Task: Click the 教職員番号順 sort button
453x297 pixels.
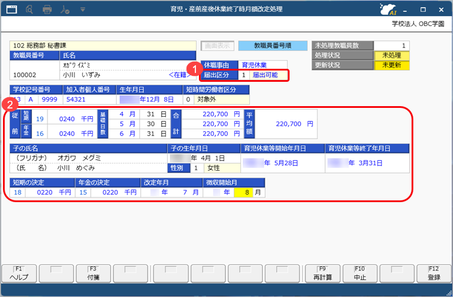Action: point(273,46)
